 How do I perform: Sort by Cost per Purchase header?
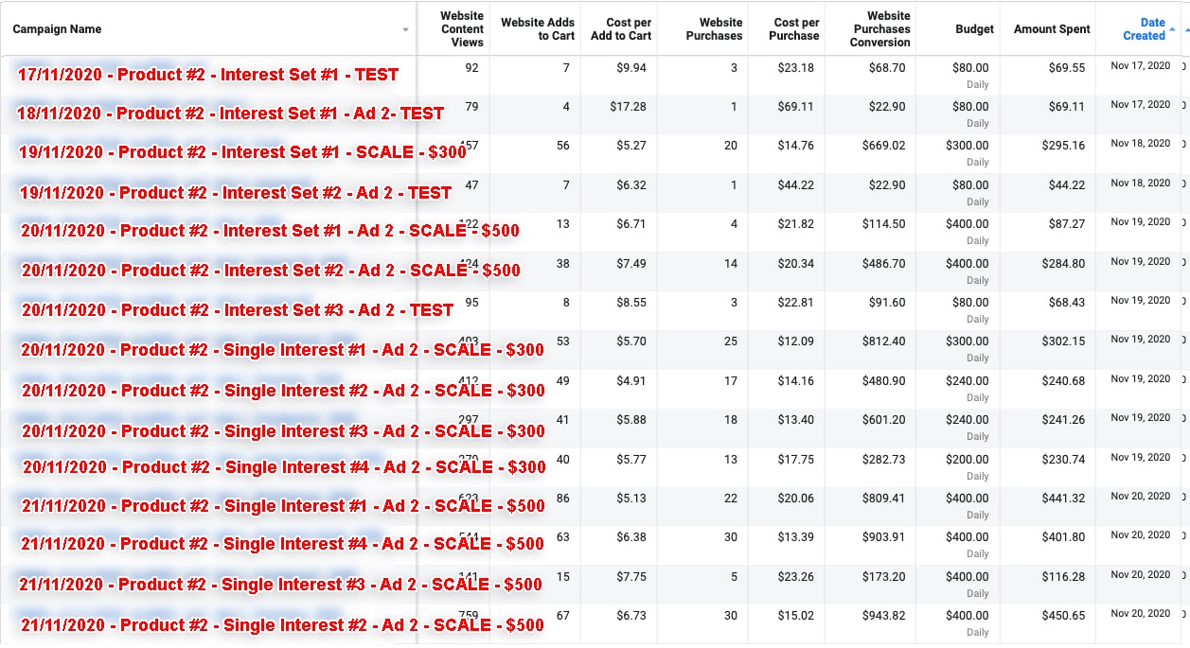click(x=796, y=29)
